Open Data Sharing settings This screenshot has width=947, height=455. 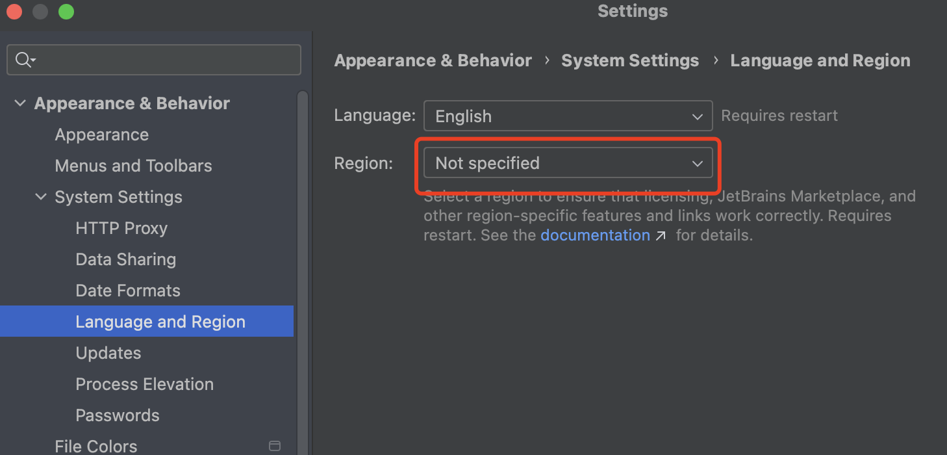[x=126, y=259]
